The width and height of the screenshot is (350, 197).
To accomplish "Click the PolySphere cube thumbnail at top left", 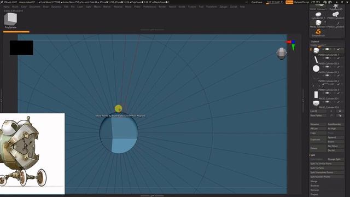I will click(x=10, y=20).
